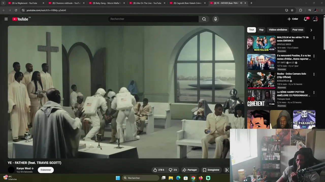Open the Booba Dolce Camara thumbnail
Image resolution: width=325 pixels, height=182 pixels.
click(x=261, y=80)
